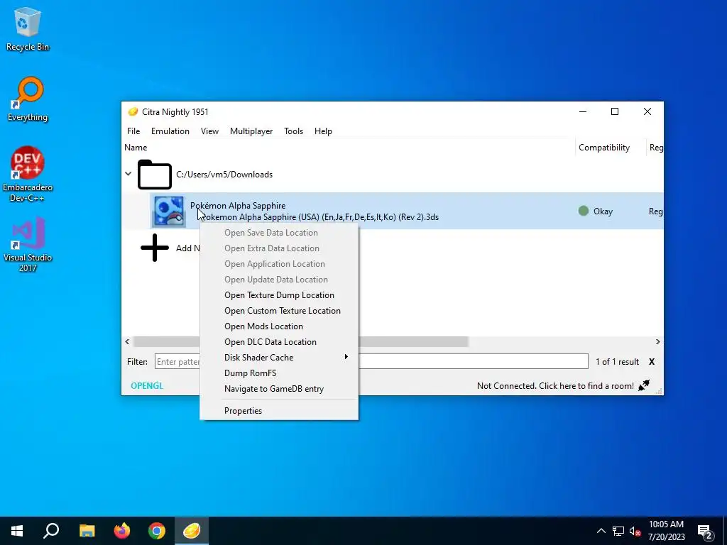This screenshot has width=727, height=545.
Task: Click the Pokémon Alpha Sapphire game icon
Action: [169, 211]
